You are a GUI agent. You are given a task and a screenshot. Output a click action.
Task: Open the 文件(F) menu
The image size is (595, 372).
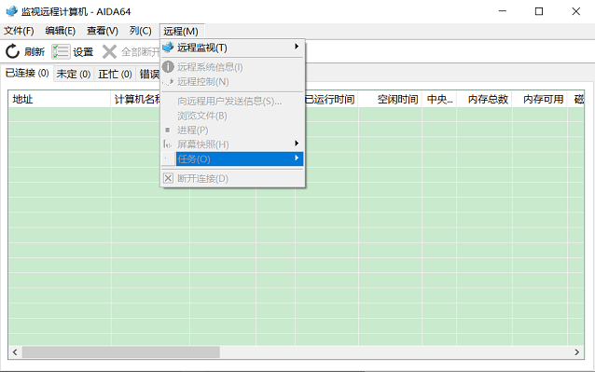coord(19,31)
